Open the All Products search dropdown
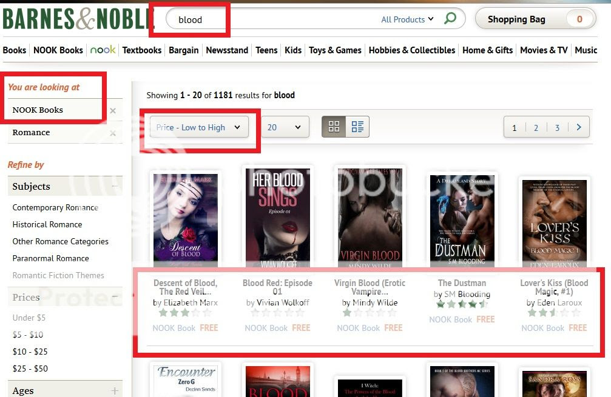Screen dimensions: 611x397 point(407,19)
